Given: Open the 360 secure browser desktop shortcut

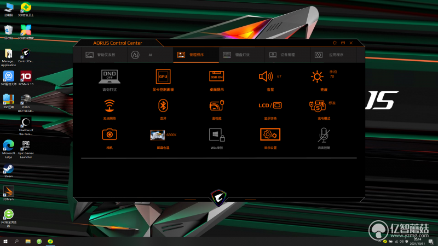Looking at the screenshot, I should [x=9, y=218].
